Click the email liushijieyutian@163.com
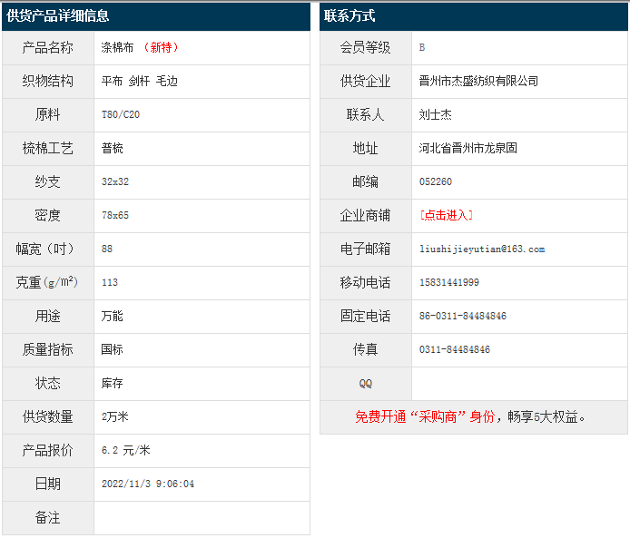 pos(481,249)
